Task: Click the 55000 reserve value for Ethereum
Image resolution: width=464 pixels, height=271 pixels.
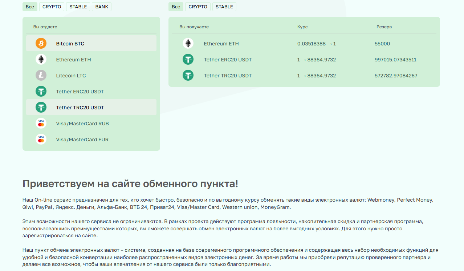Action: point(382,43)
